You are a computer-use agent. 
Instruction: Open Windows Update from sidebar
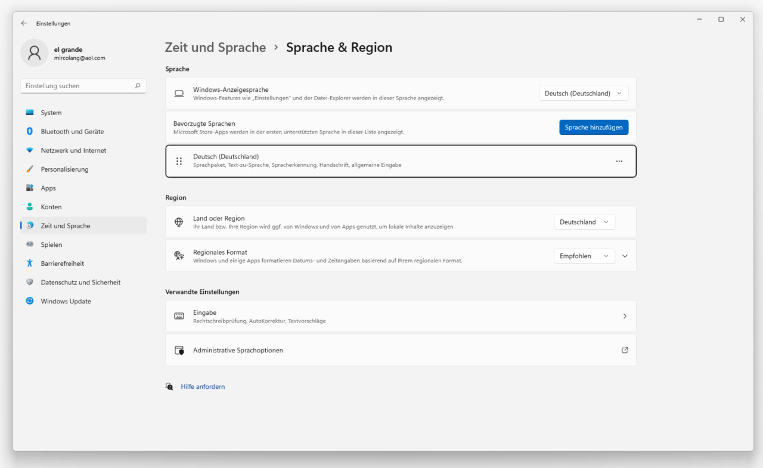tap(64, 301)
